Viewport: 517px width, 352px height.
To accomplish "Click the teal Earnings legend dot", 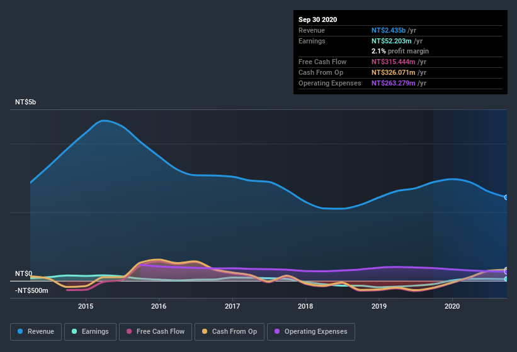I will coord(74,331).
